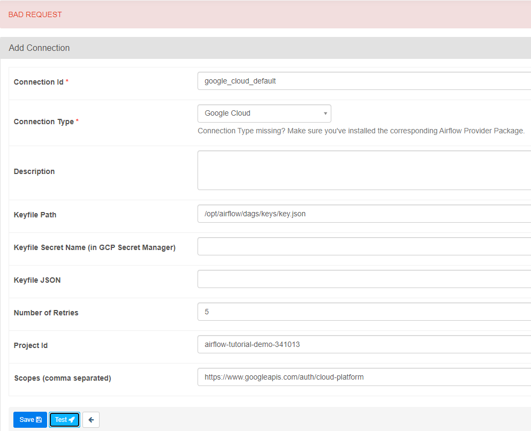Focus the Project Id input field
This screenshot has width=531, height=431.
364,344
